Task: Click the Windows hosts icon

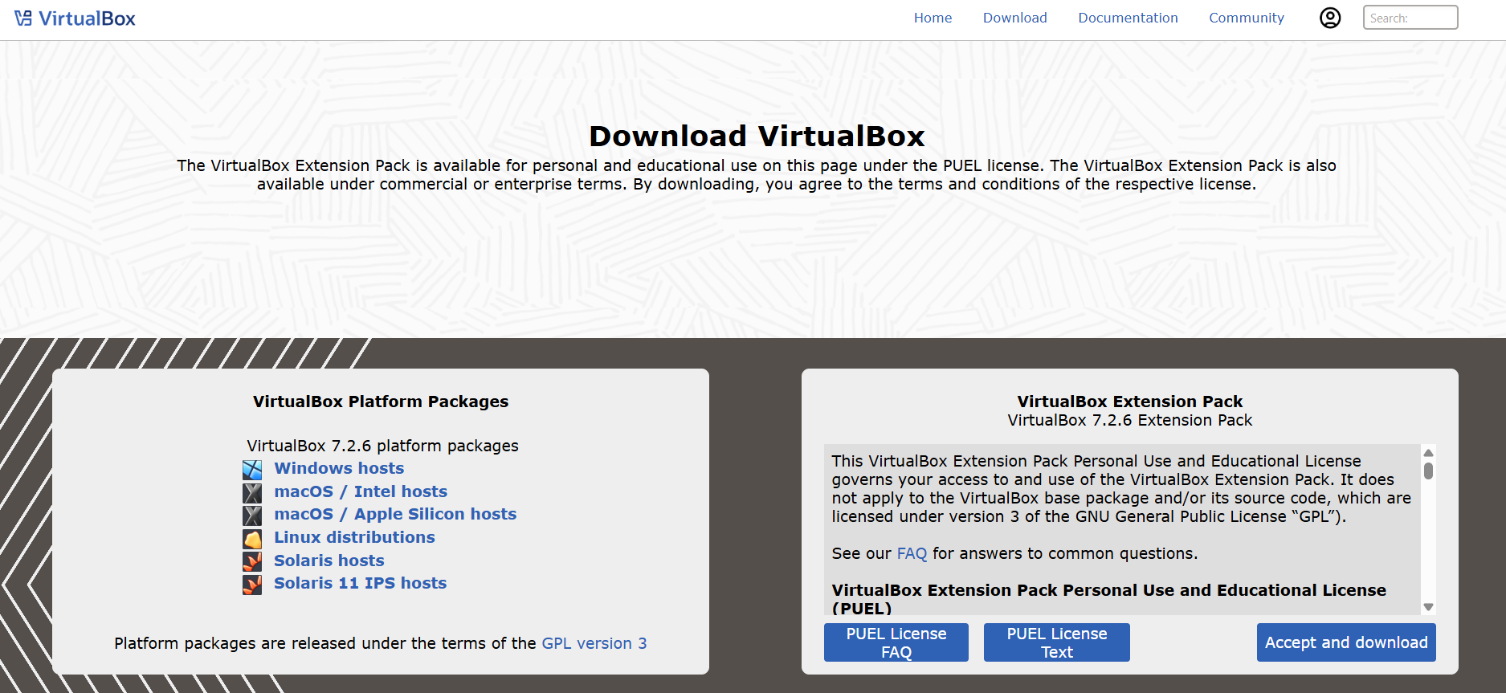Action: tap(252, 469)
